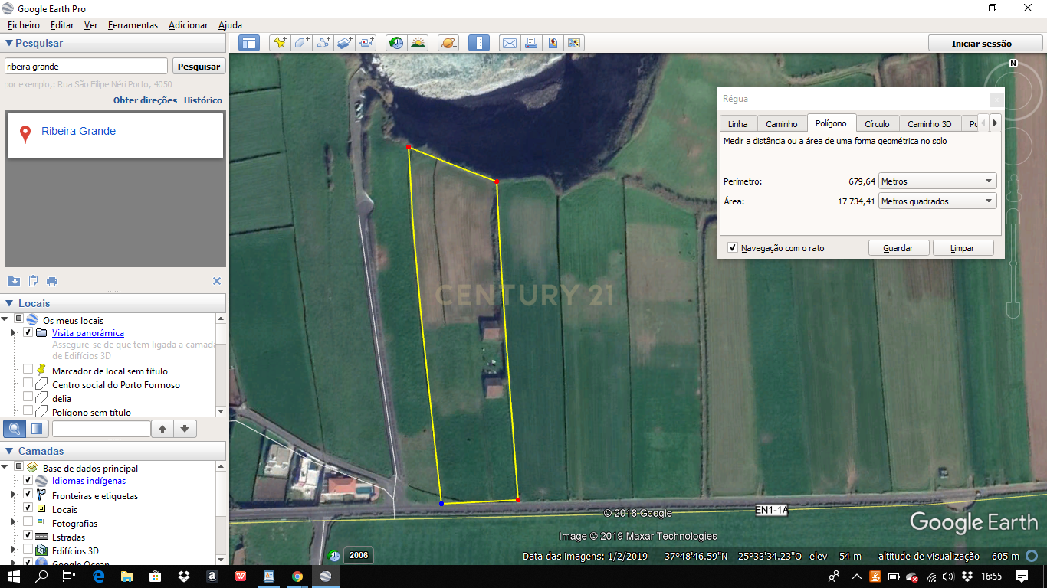Open perimeter units dropdown showing Metros
This screenshot has width=1047, height=588.
coord(937,181)
